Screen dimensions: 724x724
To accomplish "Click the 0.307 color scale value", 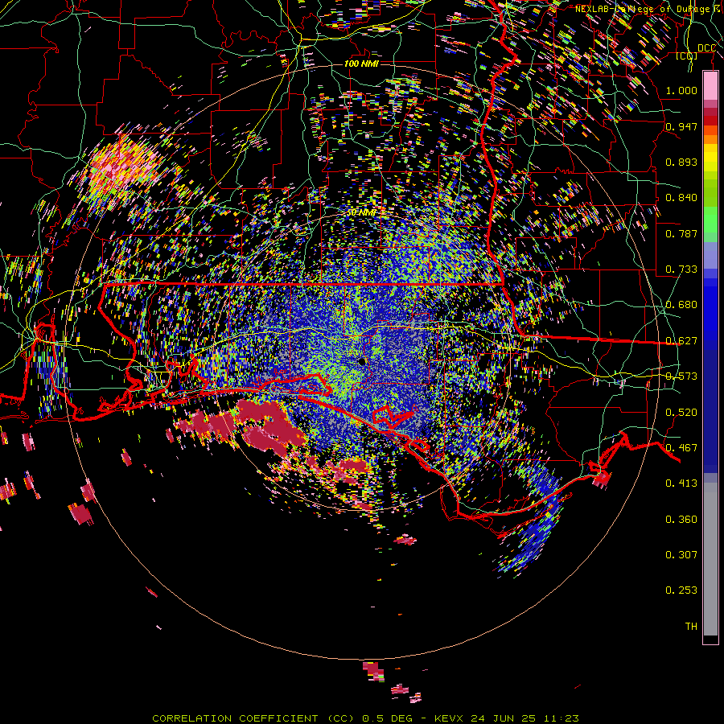I will point(681,555).
